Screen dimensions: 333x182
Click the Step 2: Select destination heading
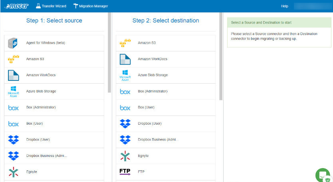pos(166,21)
